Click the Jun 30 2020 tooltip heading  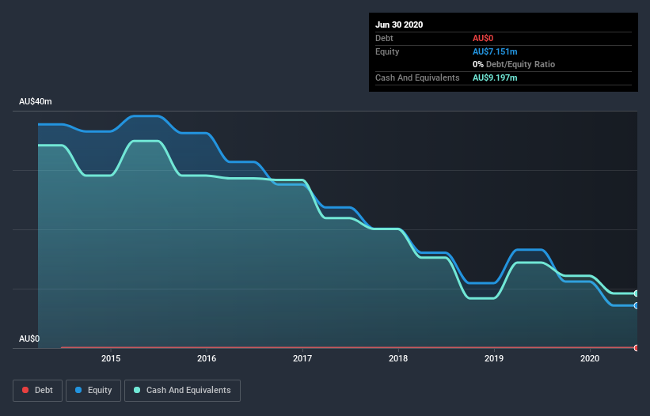[x=399, y=25]
